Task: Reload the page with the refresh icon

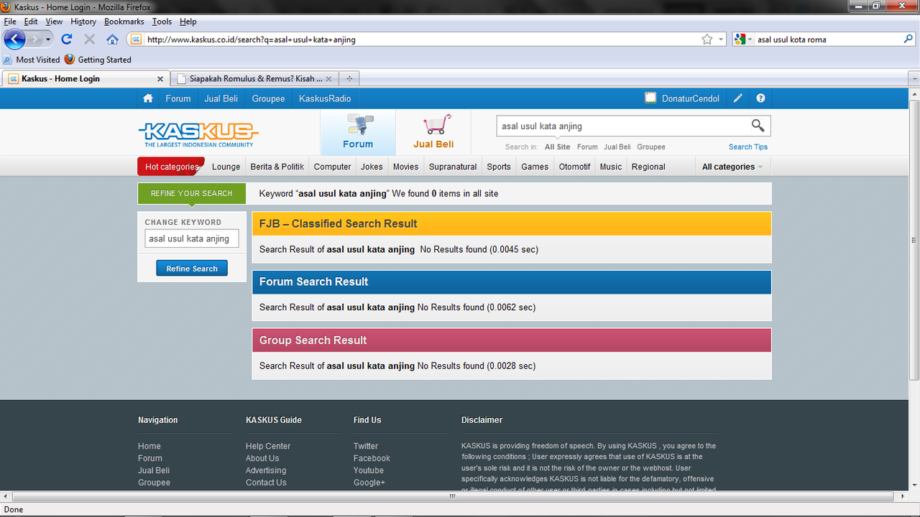Action: tap(67, 39)
